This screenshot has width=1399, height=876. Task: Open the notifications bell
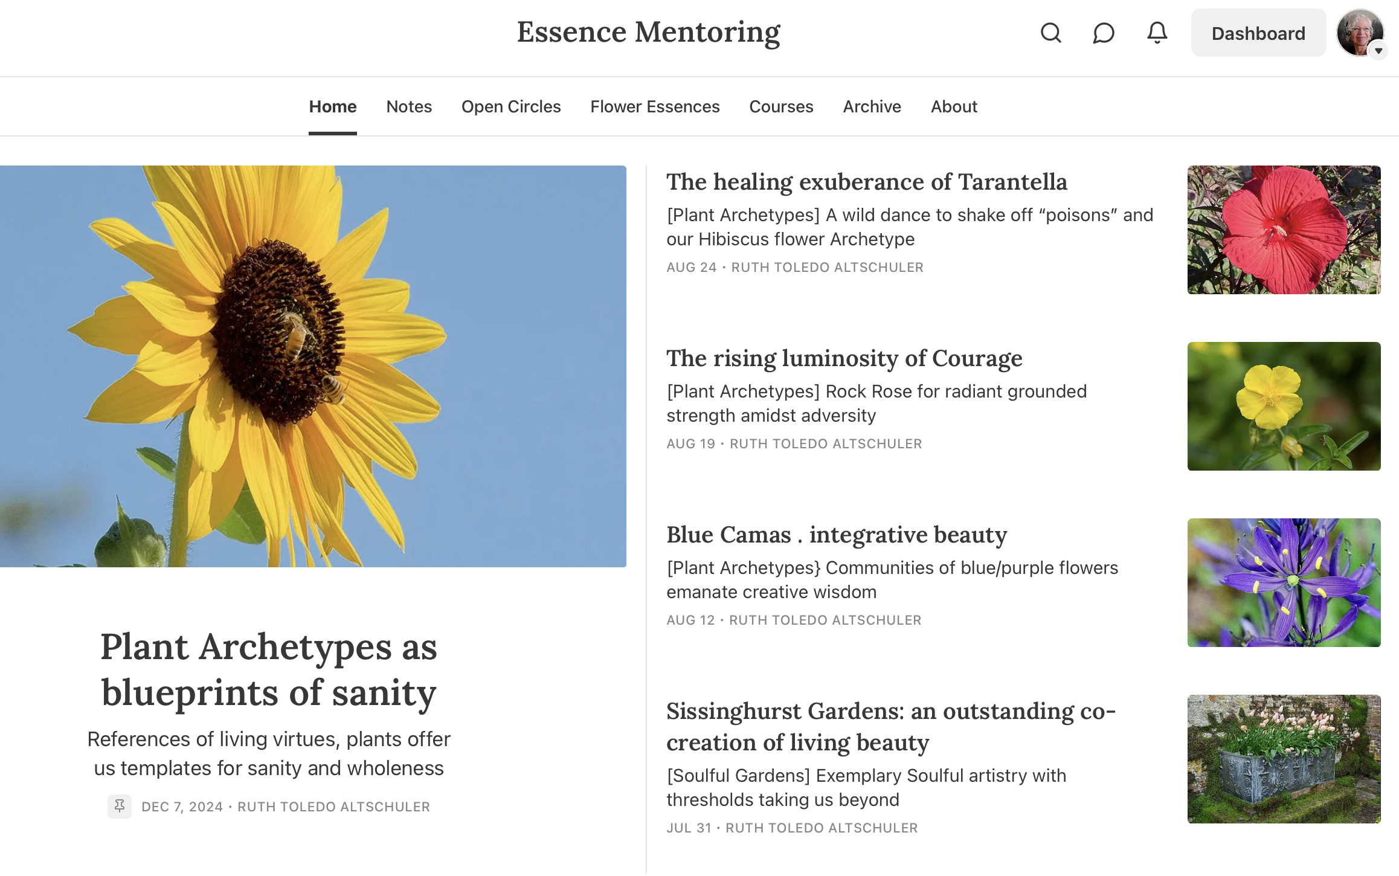point(1157,33)
